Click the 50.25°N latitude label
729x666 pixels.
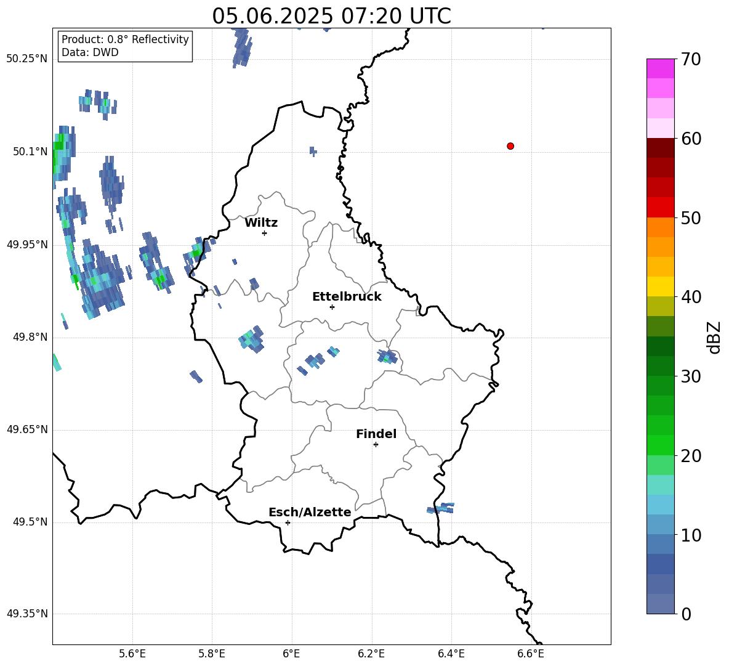pyautogui.click(x=27, y=59)
